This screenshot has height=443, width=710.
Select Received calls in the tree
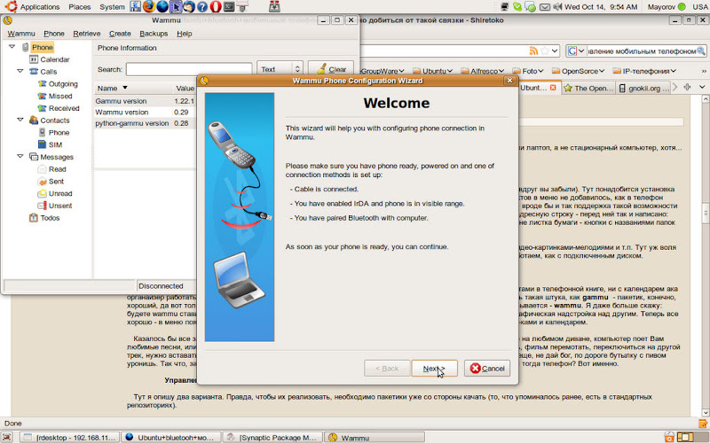(64, 108)
